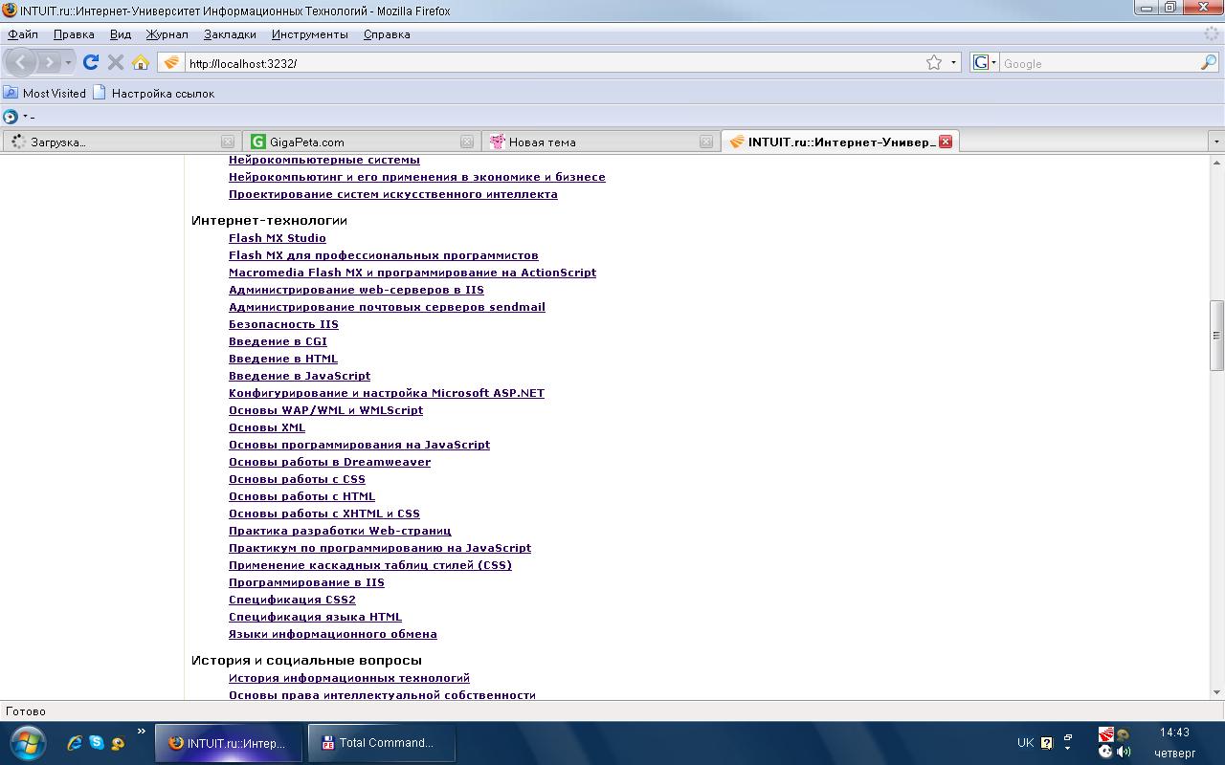Click the site identity icon in address bar

tap(171, 63)
